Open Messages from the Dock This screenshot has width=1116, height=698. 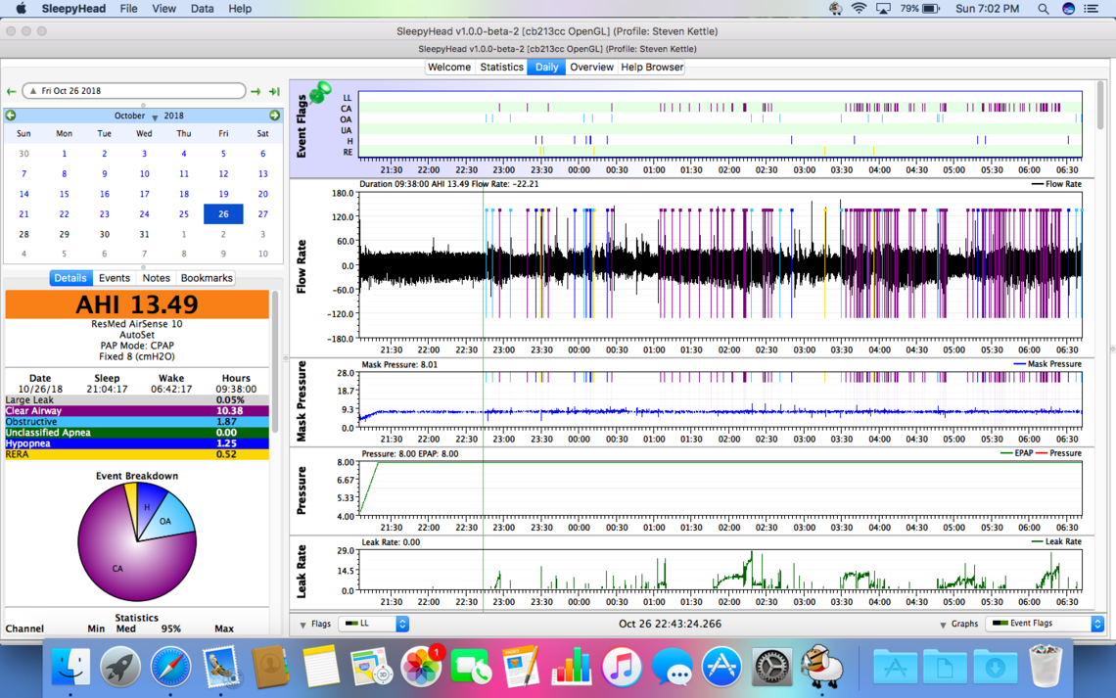(x=672, y=667)
